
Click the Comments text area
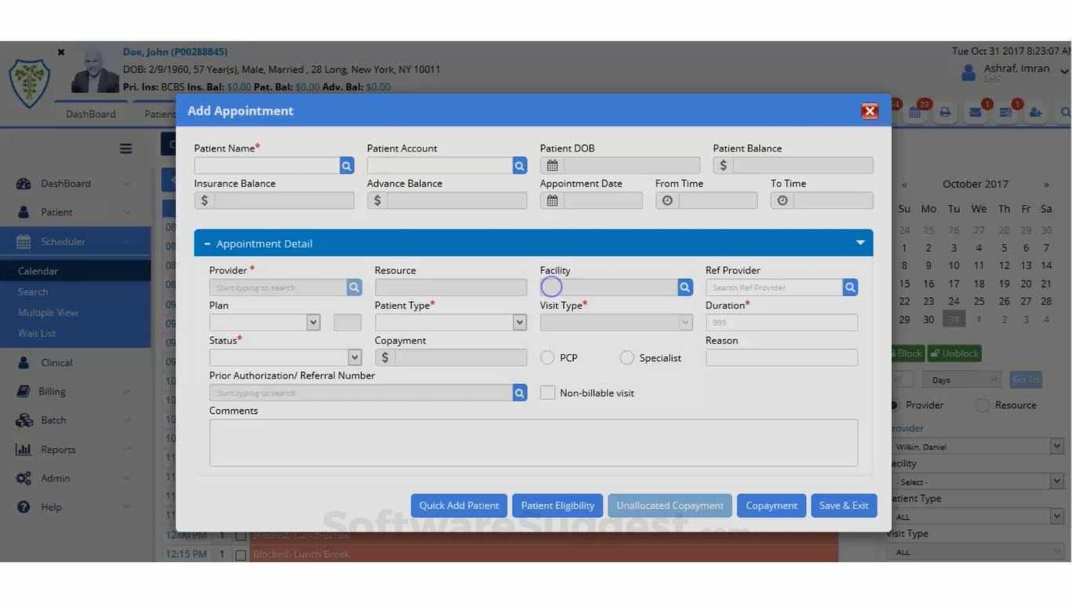pos(534,443)
